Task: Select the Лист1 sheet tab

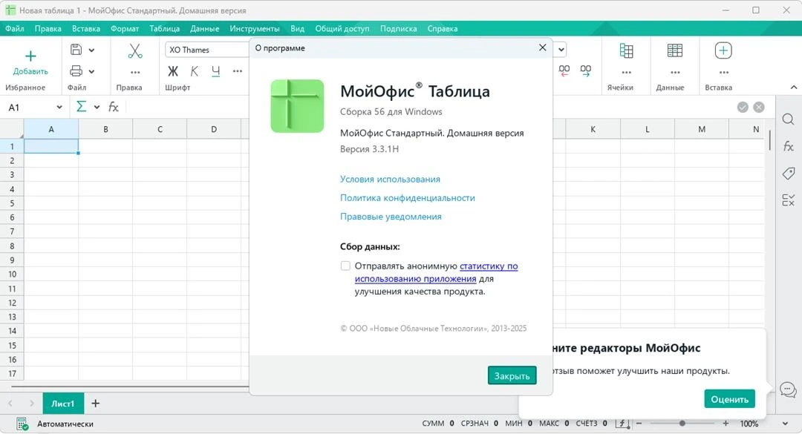Action: [63, 404]
